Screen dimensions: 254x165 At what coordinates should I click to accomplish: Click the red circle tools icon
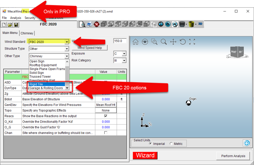(x=96, y=24)
